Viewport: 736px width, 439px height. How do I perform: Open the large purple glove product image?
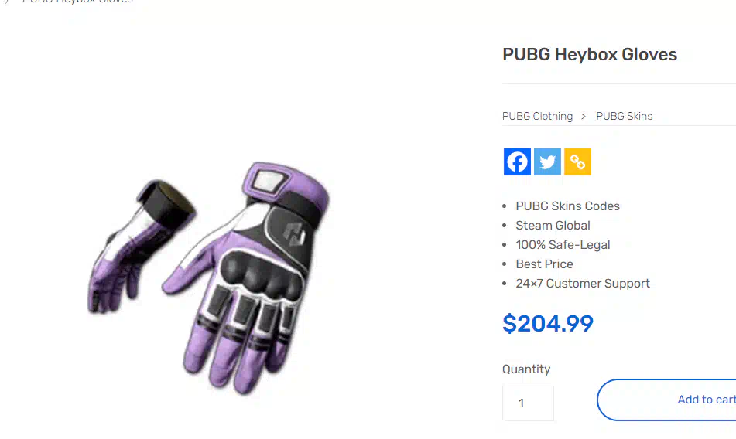[x=246, y=277]
